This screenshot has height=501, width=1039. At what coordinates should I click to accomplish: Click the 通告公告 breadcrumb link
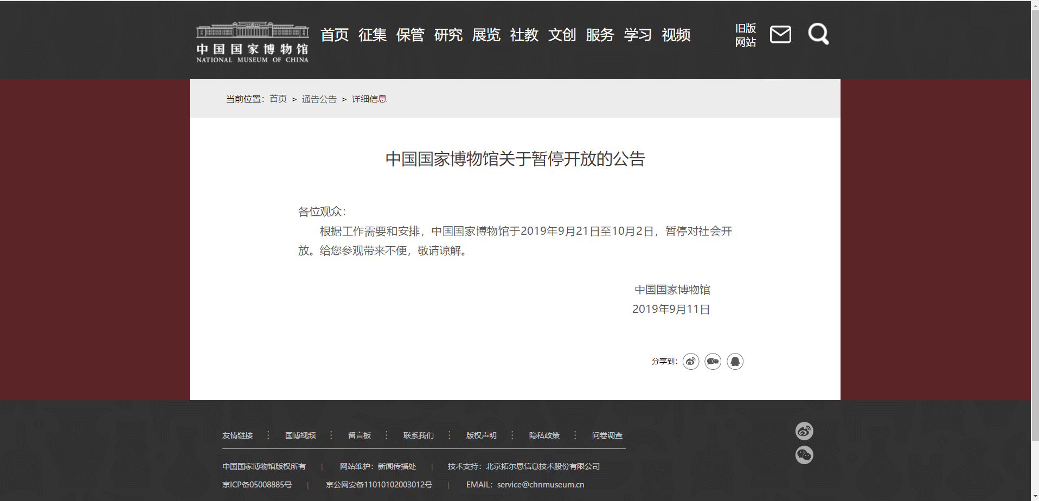click(319, 99)
